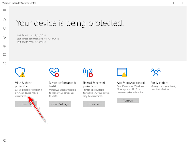The width and height of the screenshot is (187, 146).
Task: Open Family options sidebar people icon
Action: click(x=5, y=63)
